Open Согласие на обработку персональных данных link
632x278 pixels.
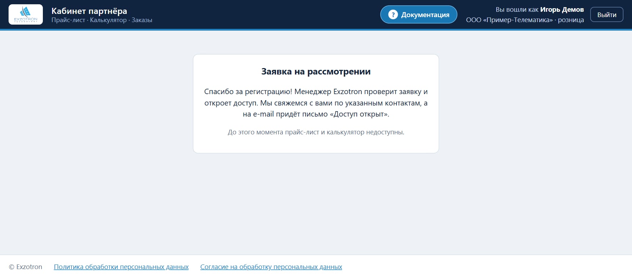pyautogui.click(x=271, y=267)
